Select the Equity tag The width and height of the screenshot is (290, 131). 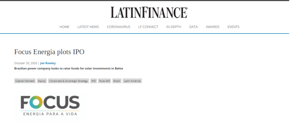tap(42, 81)
